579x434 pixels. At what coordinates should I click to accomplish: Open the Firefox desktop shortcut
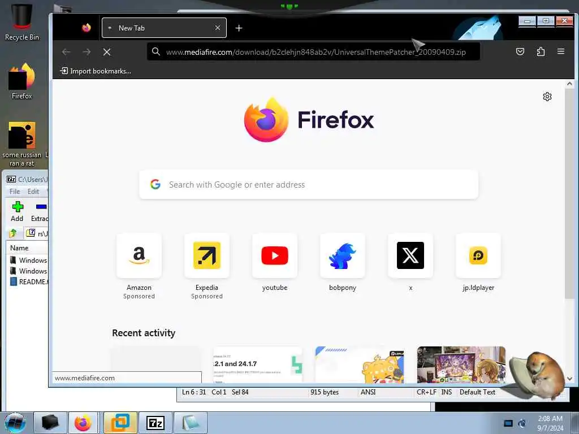[21, 81]
